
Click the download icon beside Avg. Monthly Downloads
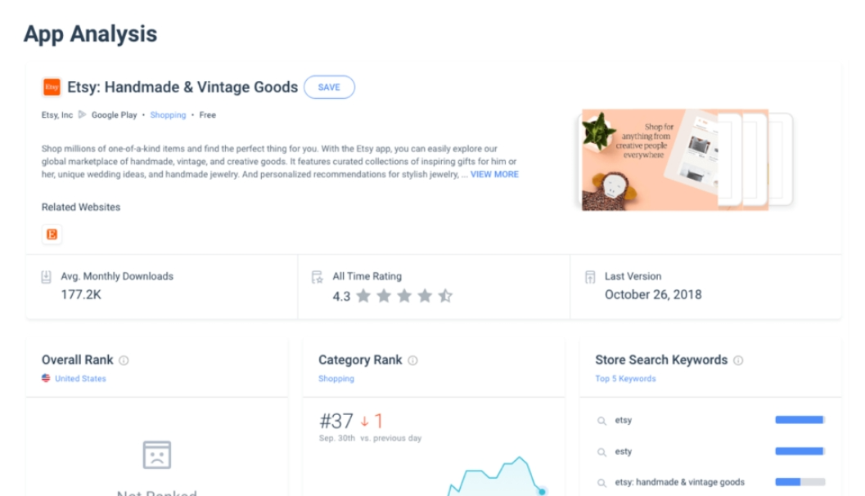45,275
